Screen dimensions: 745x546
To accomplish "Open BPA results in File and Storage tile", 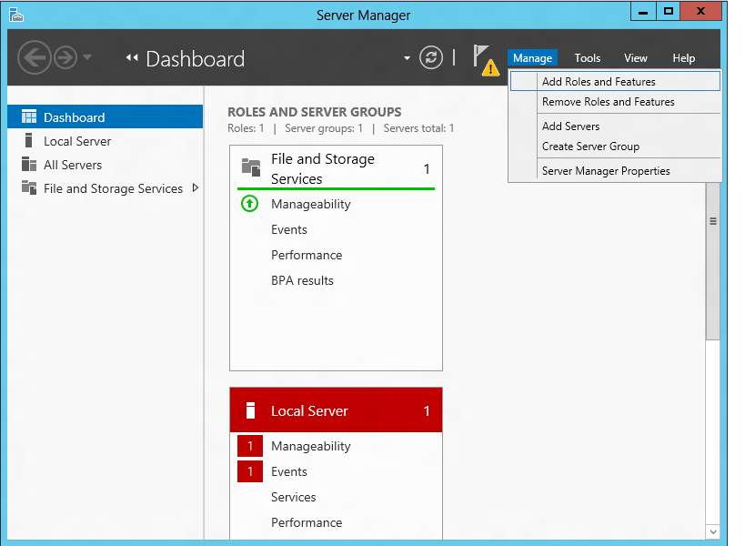I will click(x=302, y=280).
